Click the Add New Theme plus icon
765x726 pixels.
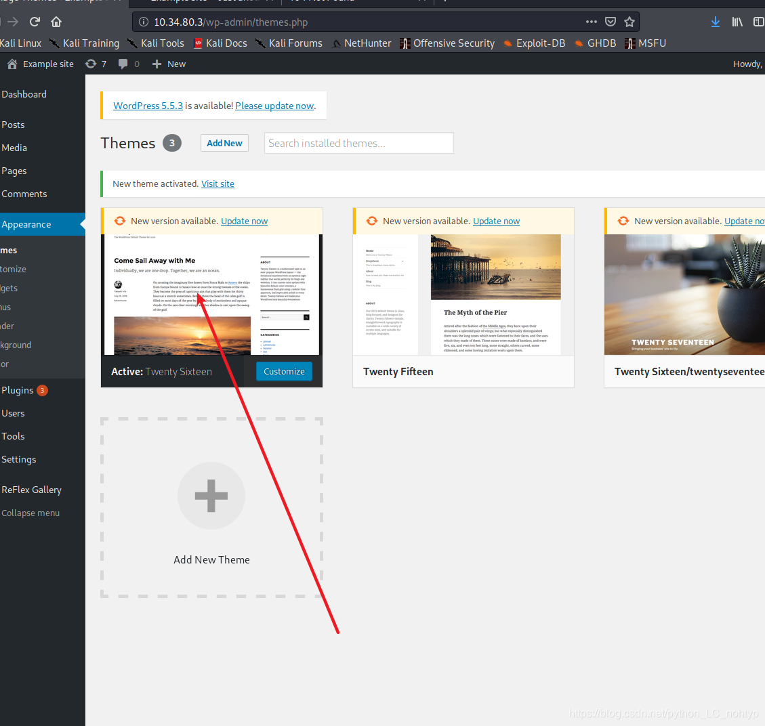point(211,495)
